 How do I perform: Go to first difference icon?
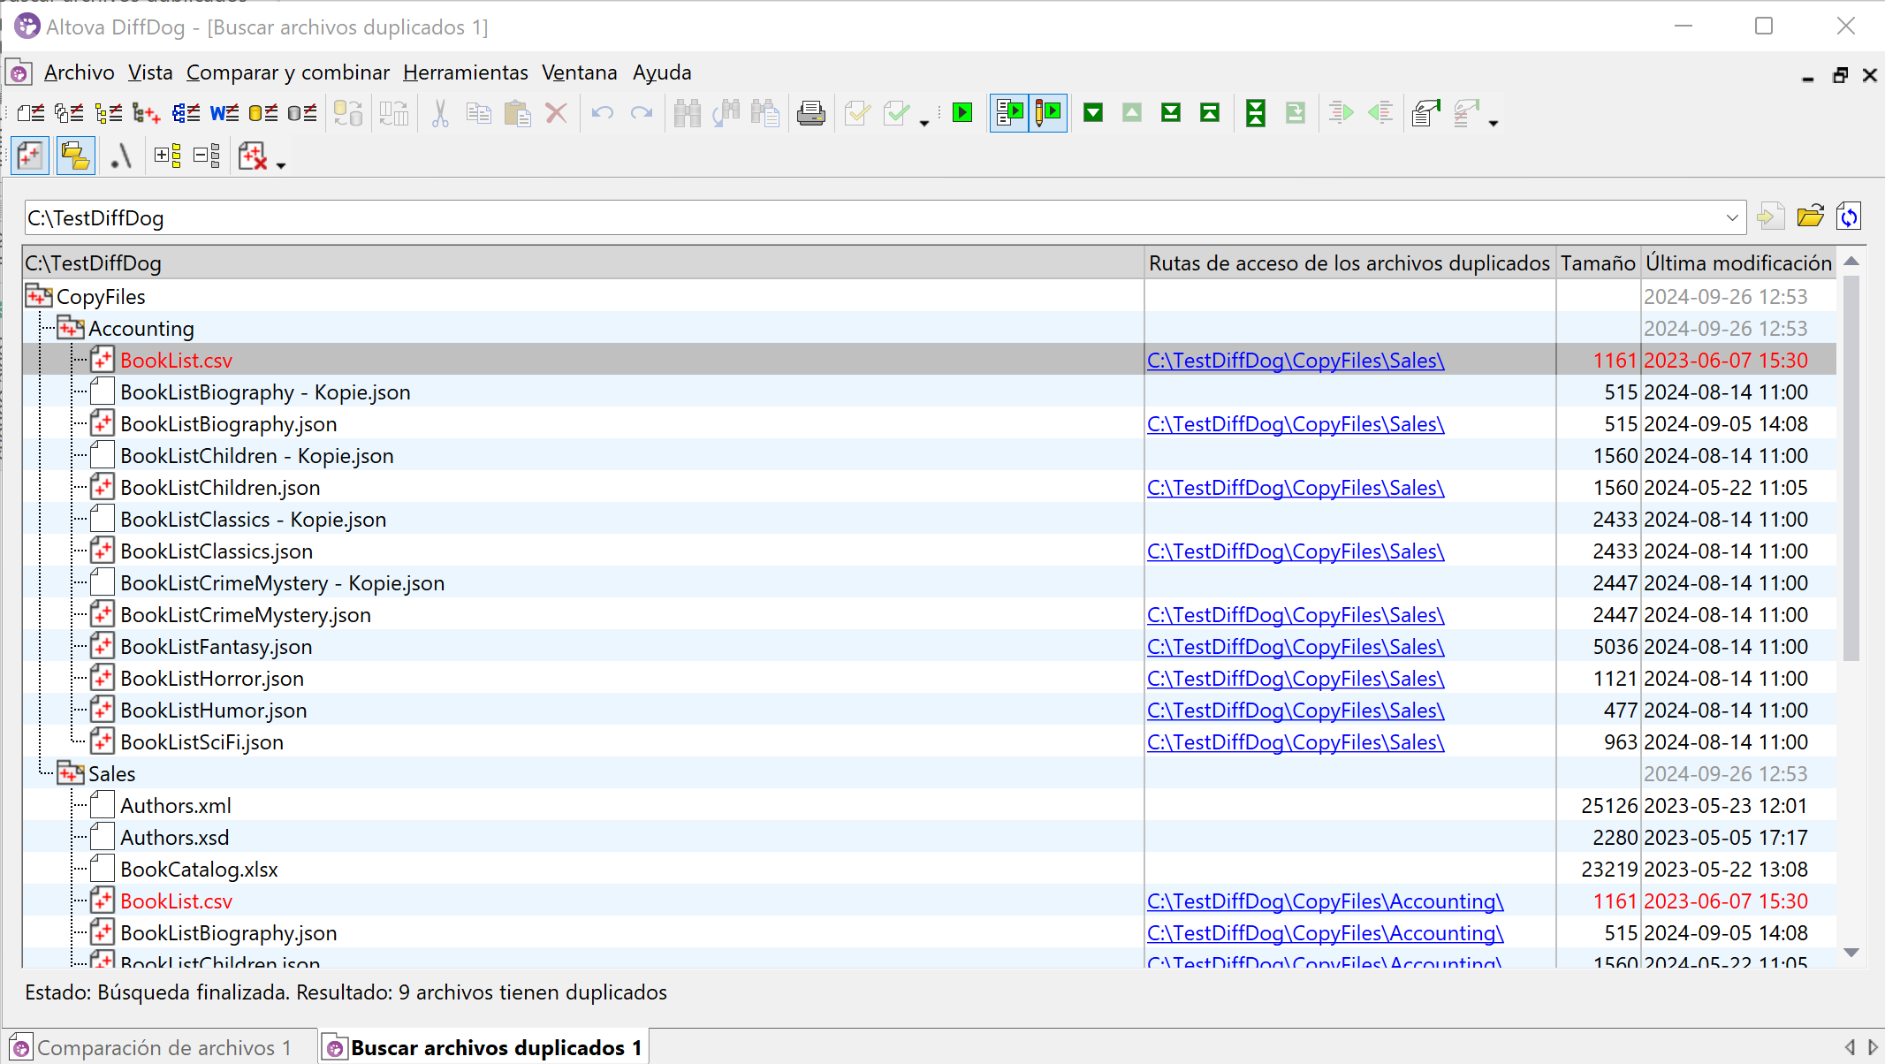point(1210,113)
